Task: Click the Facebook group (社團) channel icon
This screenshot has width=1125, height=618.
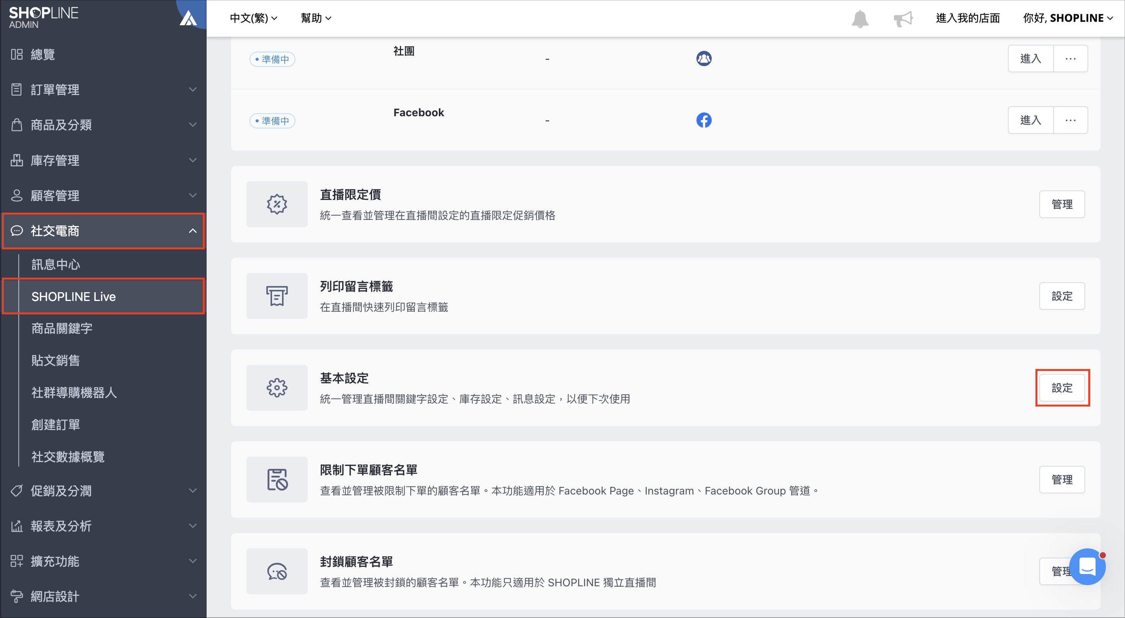Action: tap(704, 59)
